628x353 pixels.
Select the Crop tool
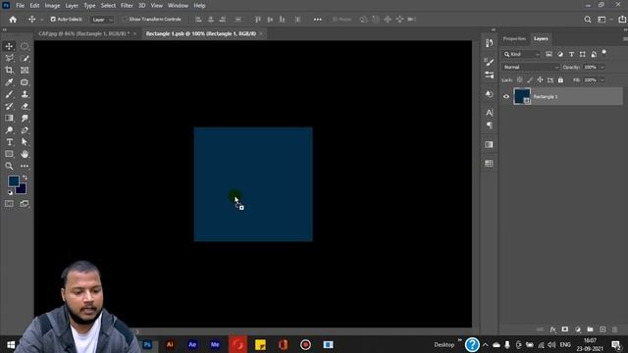pyautogui.click(x=9, y=71)
